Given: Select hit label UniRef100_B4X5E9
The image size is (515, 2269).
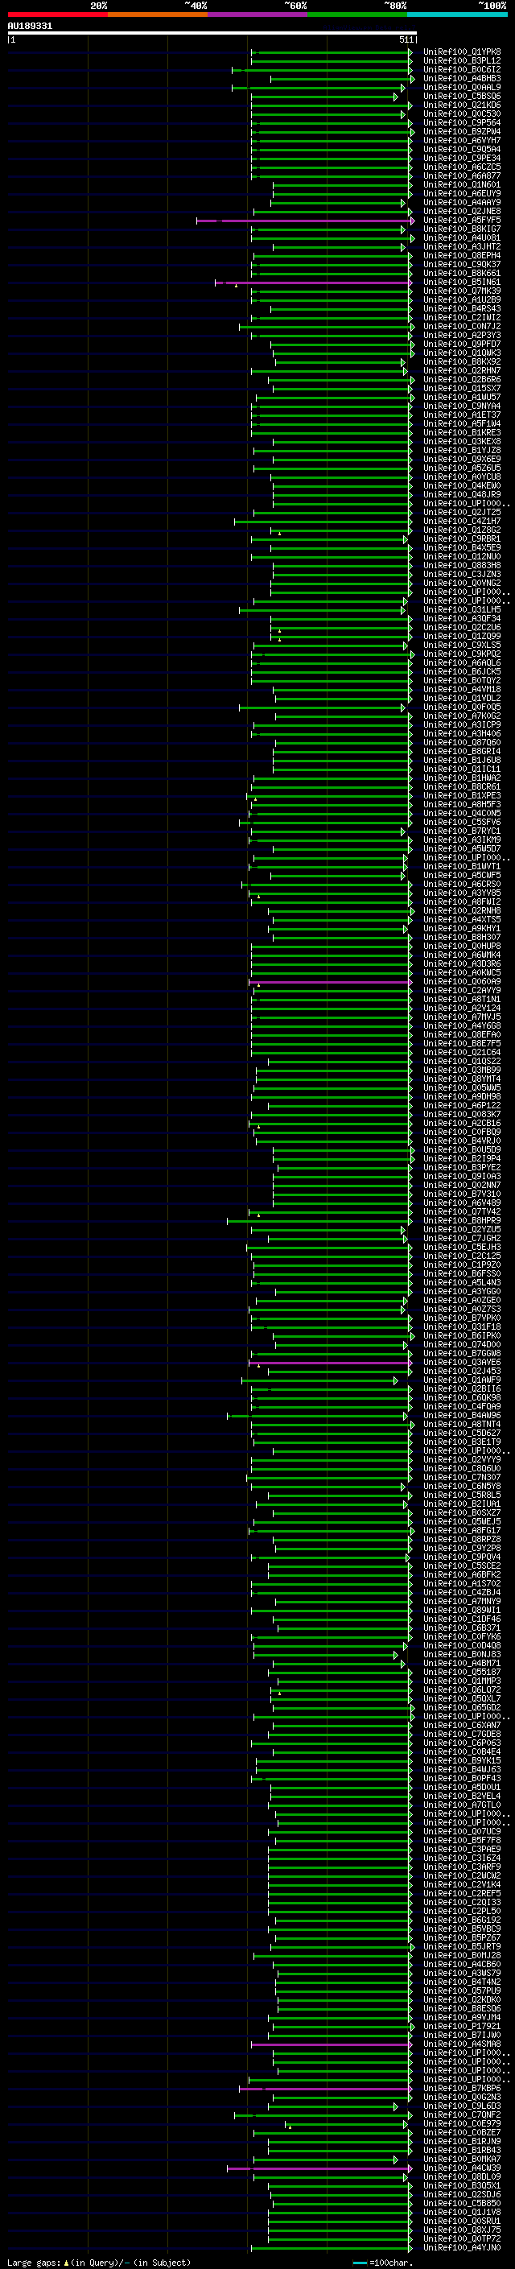Looking at the screenshot, I should [x=462, y=548].
